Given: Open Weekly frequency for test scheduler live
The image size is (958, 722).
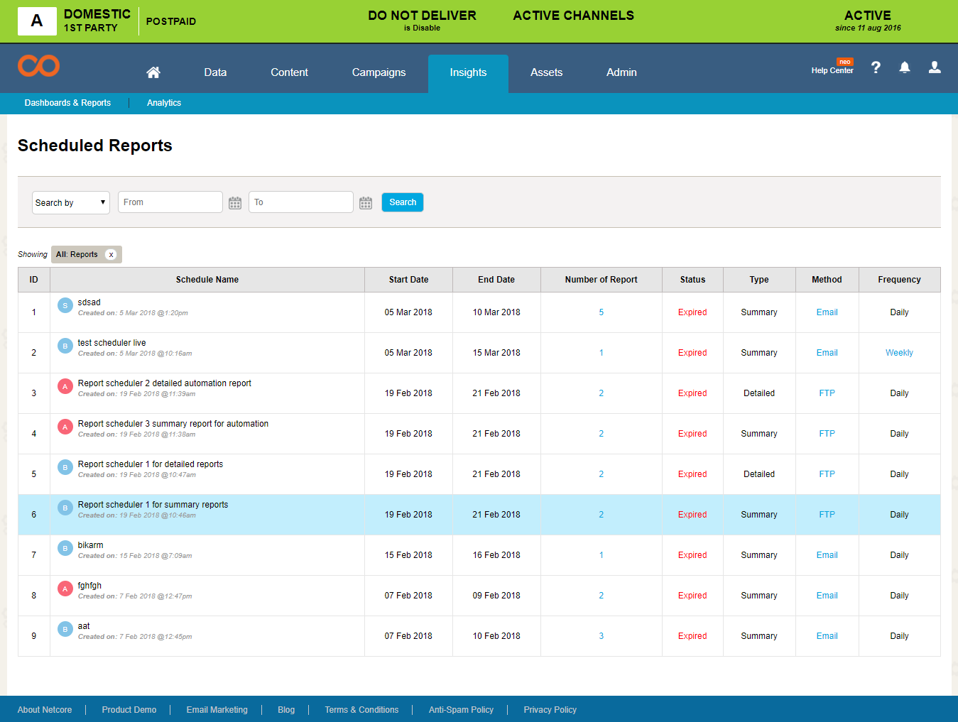Looking at the screenshot, I should click(899, 353).
